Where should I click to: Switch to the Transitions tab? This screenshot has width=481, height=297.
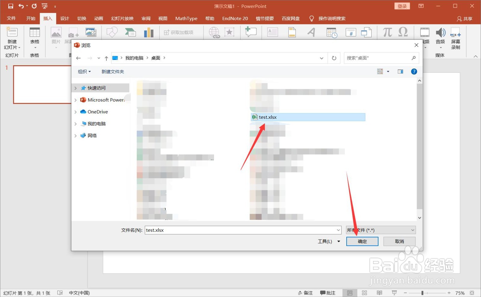point(82,18)
